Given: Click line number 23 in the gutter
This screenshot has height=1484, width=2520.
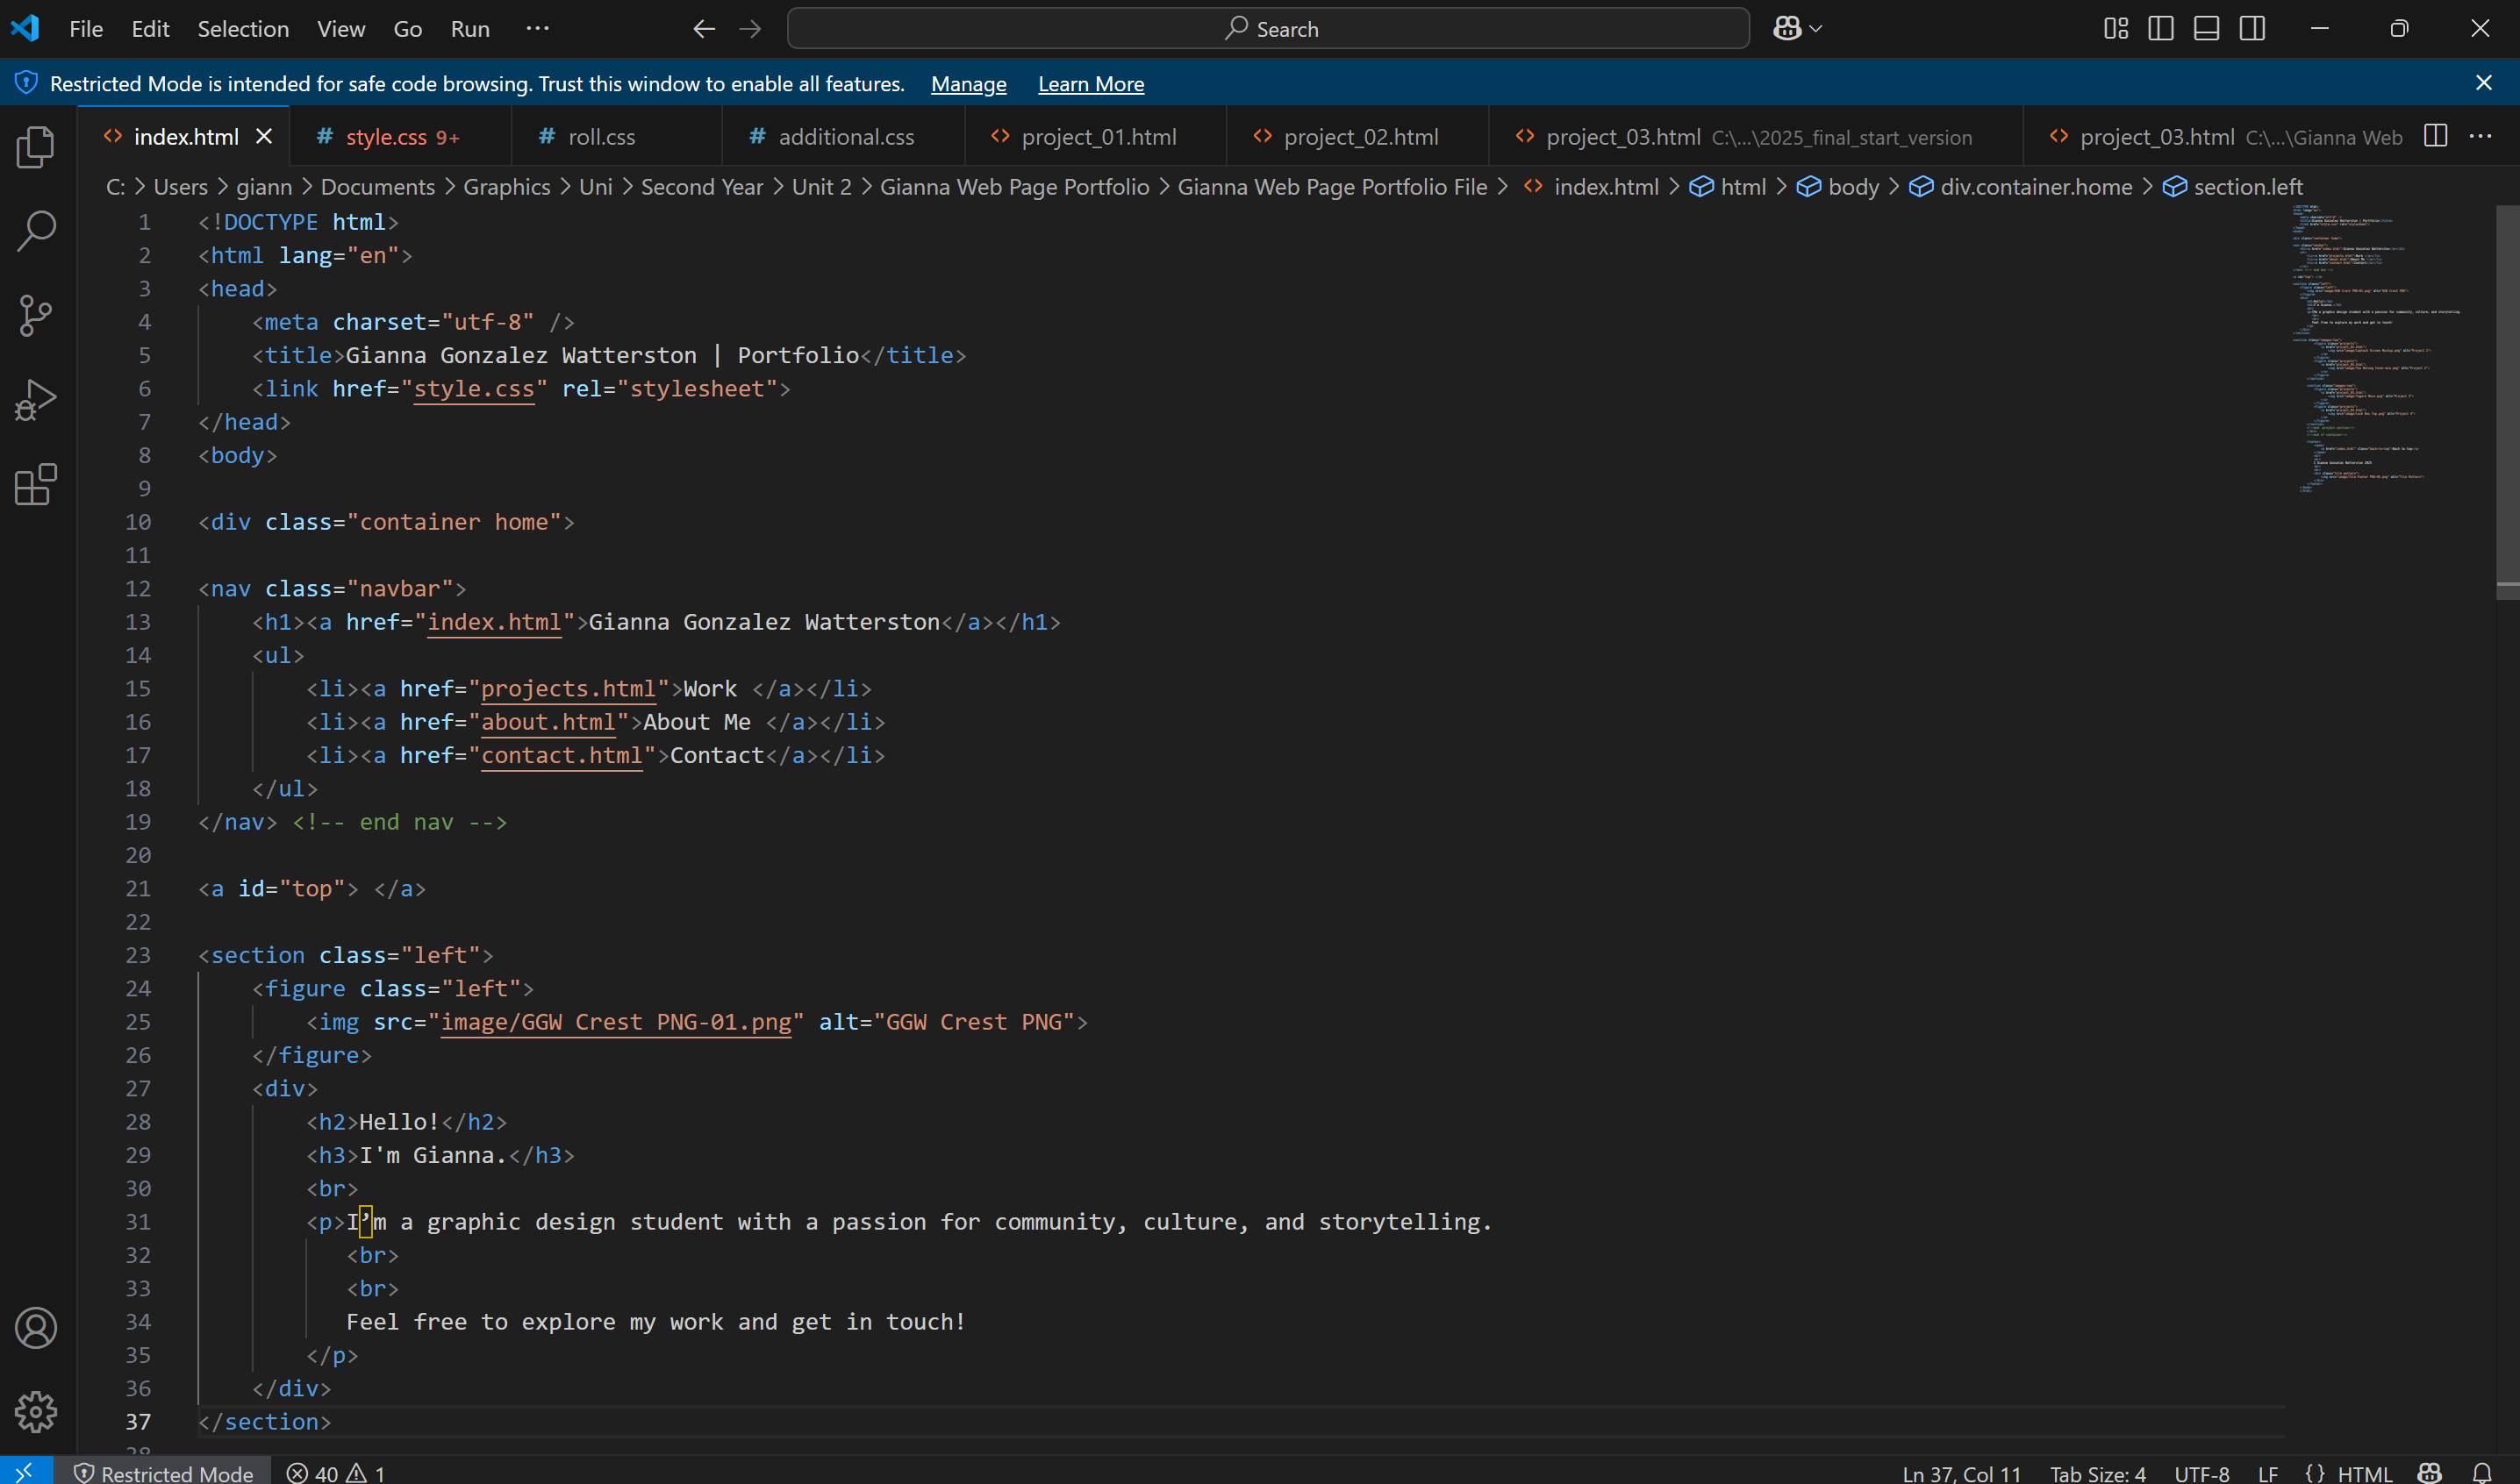Looking at the screenshot, I should [138, 955].
